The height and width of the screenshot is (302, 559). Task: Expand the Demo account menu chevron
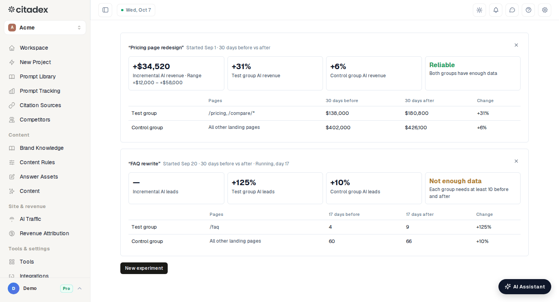[x=80, y=288]
